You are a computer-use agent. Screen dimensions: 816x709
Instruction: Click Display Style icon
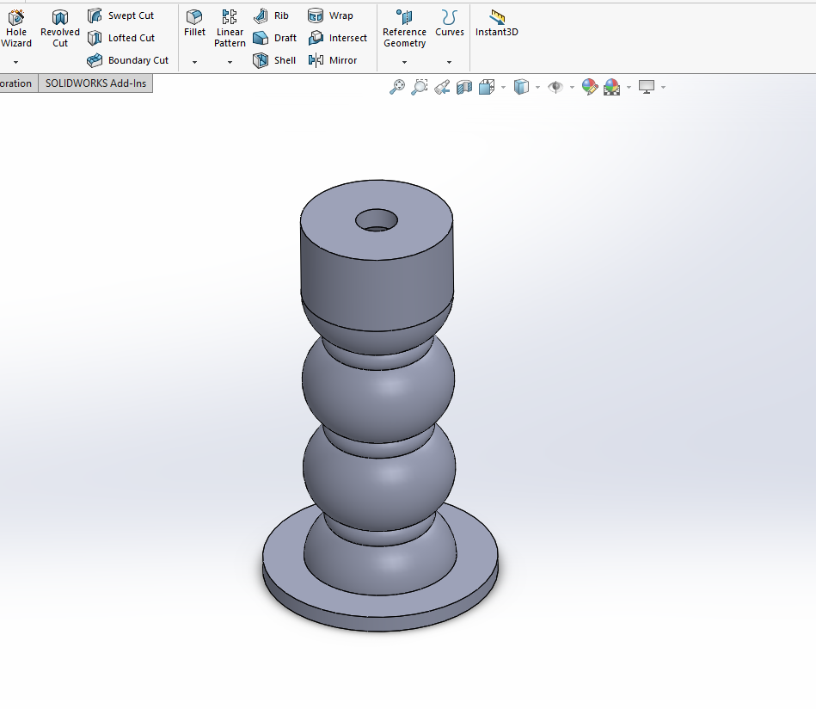[521, 87]
